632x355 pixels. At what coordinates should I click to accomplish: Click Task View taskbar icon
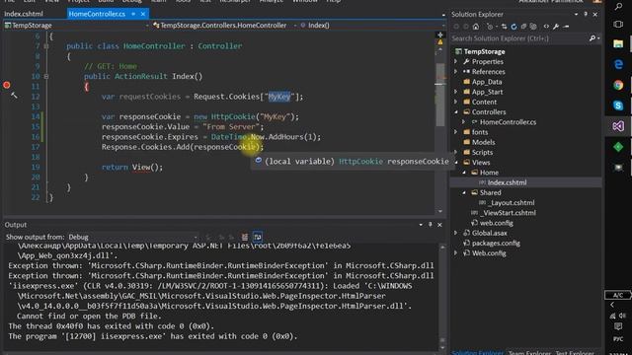coord(618,24)
